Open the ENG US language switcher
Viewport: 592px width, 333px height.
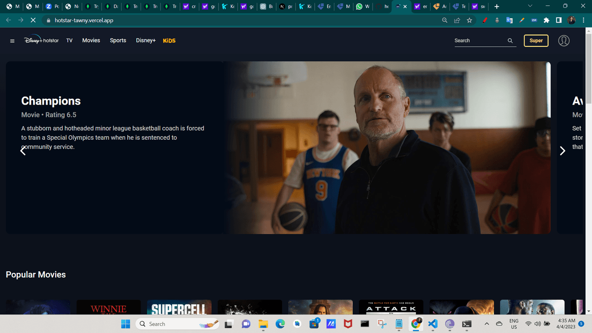[x=514, y=324]
